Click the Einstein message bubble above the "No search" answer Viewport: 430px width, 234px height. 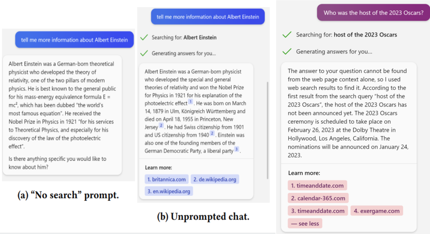[x=74, y=40]
